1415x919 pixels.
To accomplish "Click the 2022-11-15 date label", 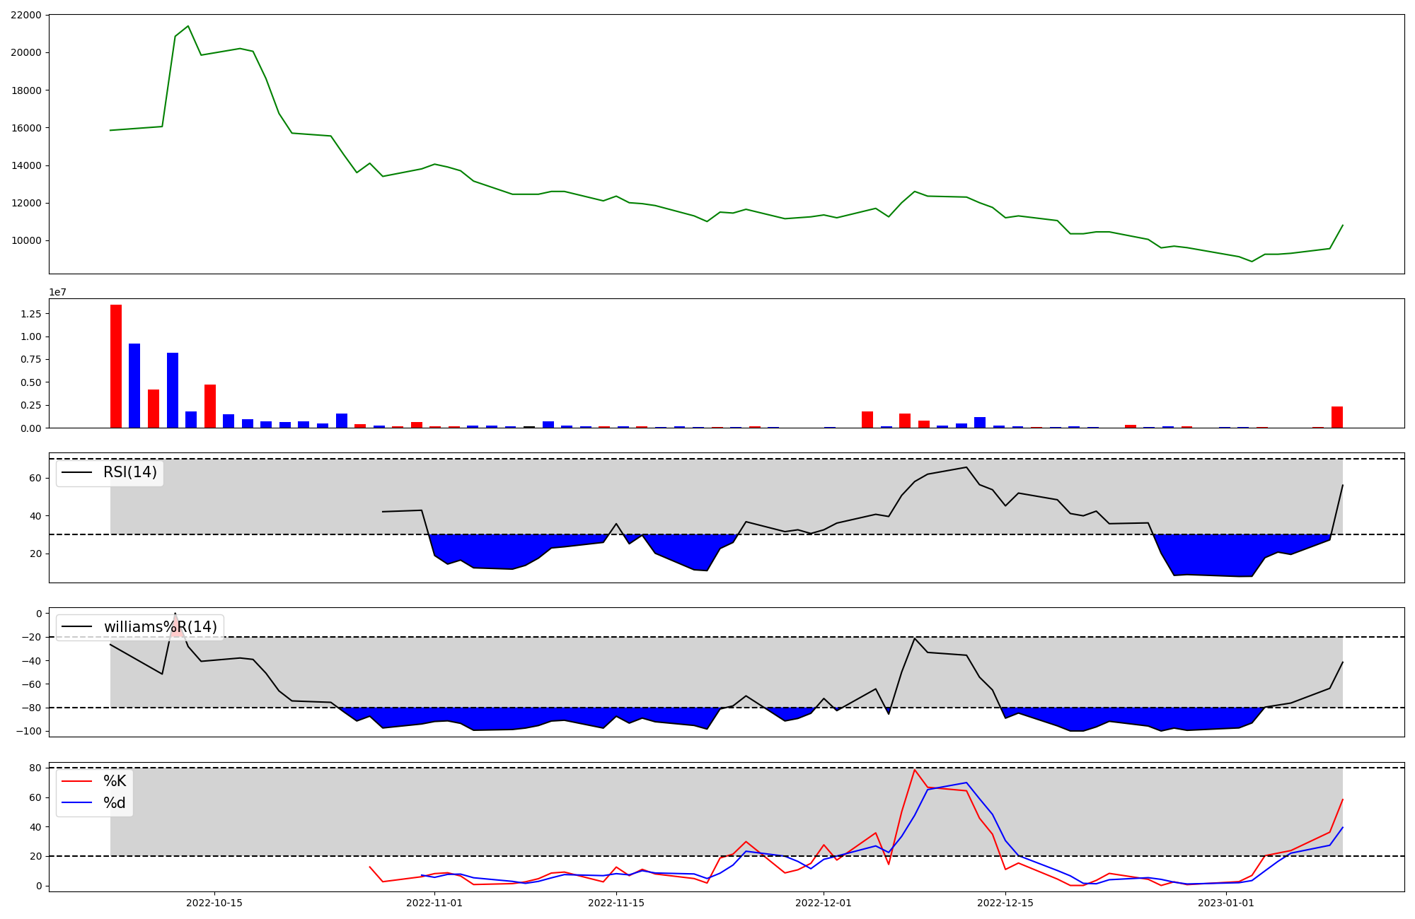I will 616,903.
